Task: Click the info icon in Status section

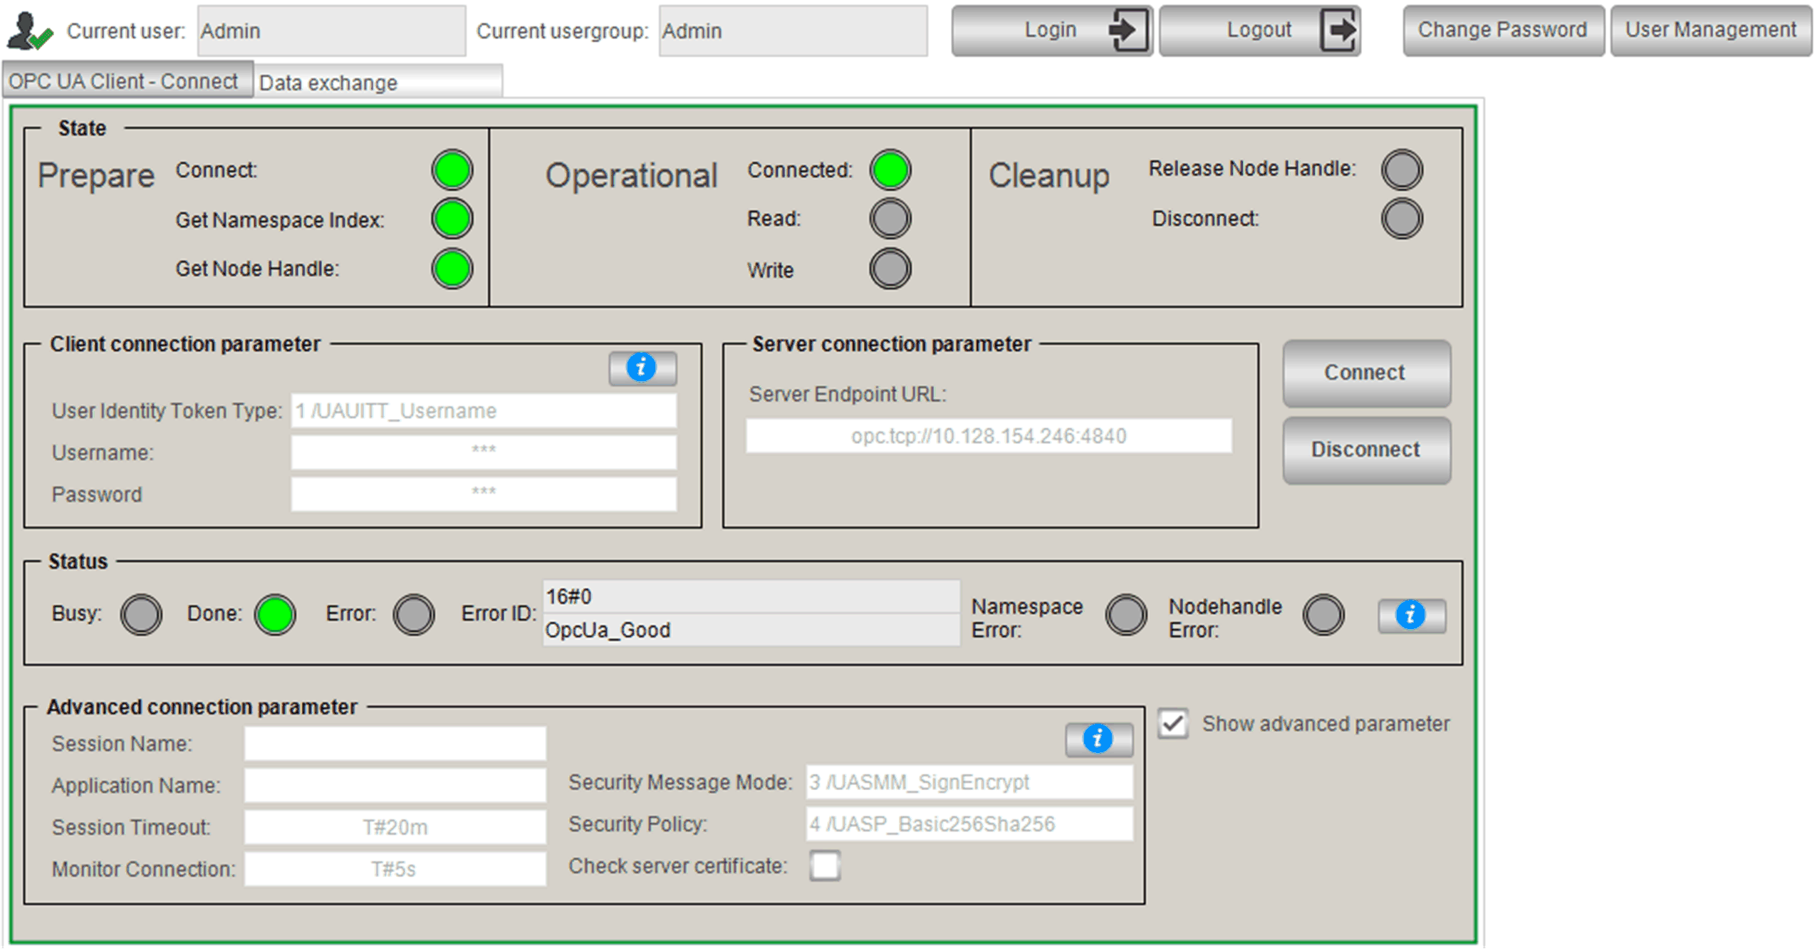Action: 1410,615
